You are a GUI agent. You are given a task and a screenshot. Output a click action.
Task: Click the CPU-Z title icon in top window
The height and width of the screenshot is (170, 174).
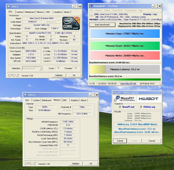(x=9, y=7)
